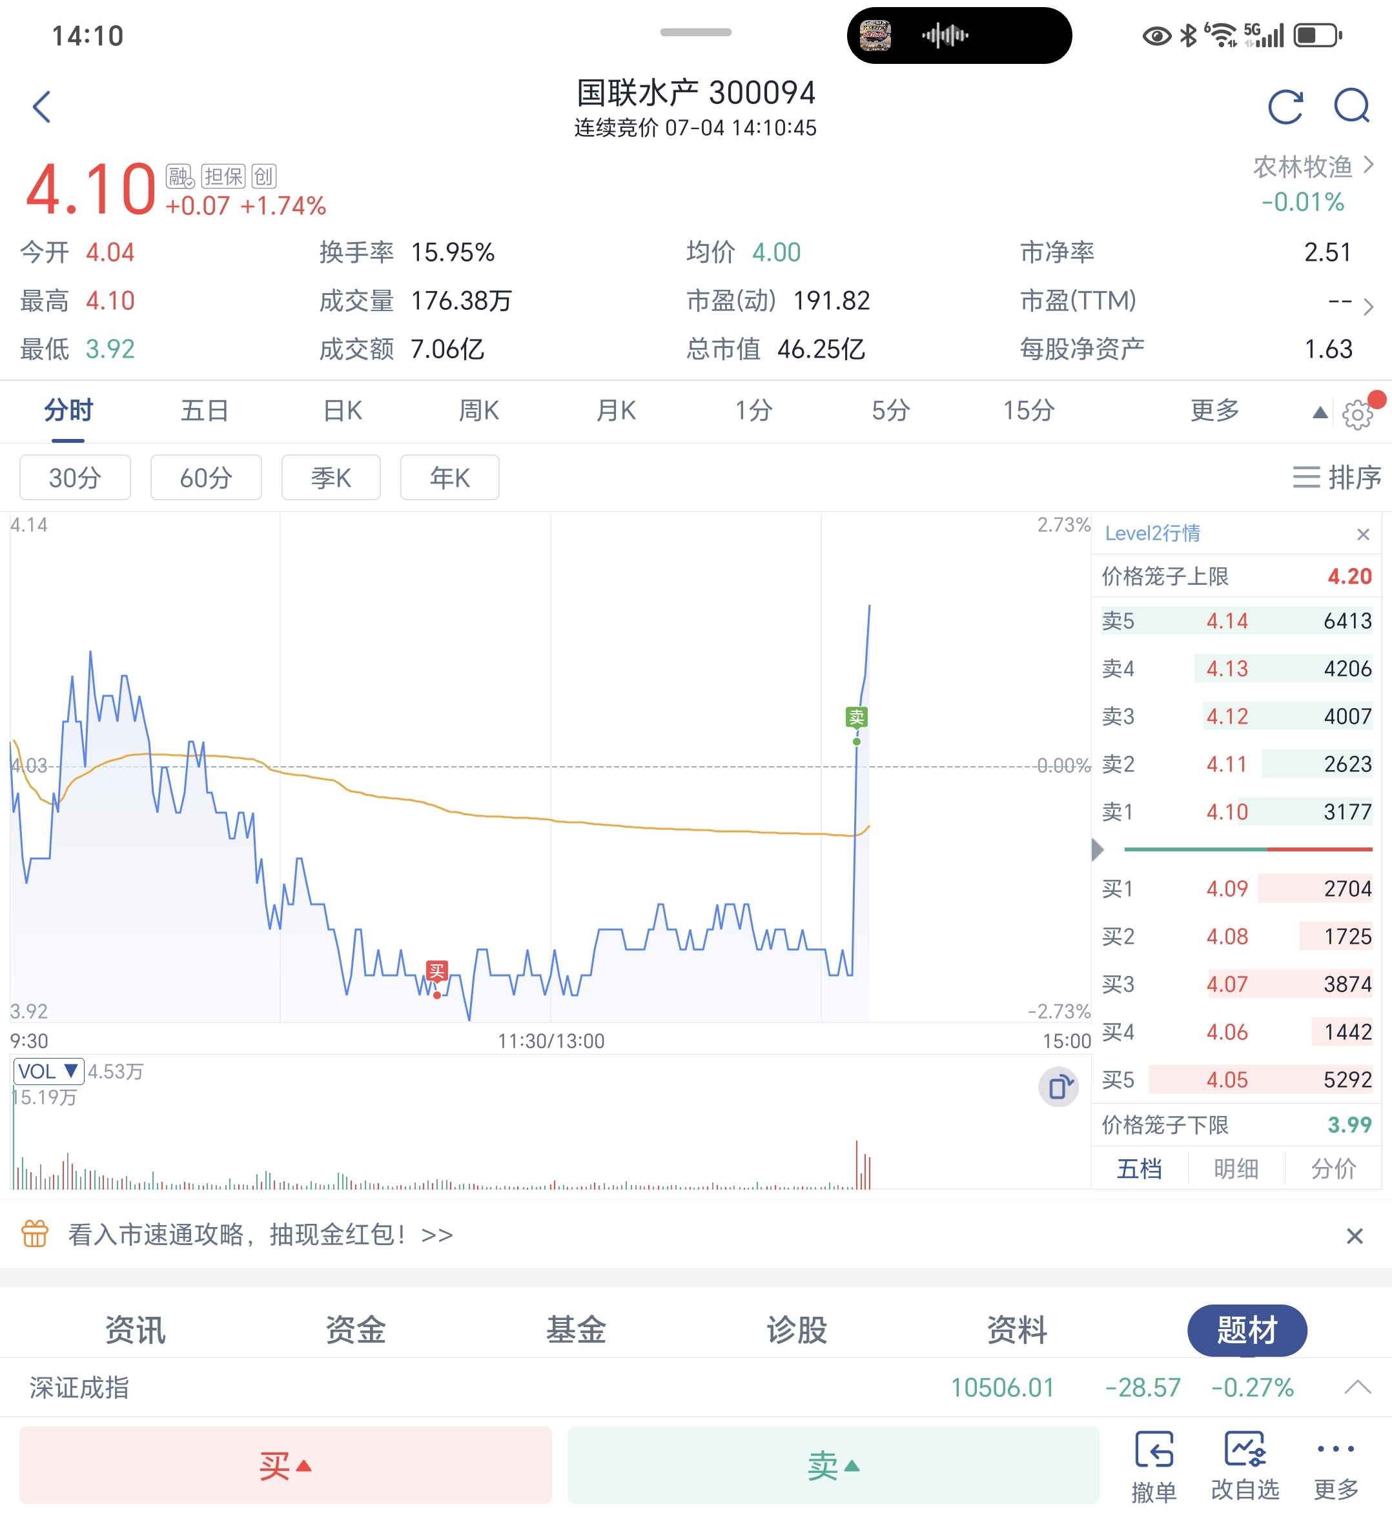Viewport: 1392px width, 1513px height.
Task: Open 更多 chart periods tab
Action: 1214,411
